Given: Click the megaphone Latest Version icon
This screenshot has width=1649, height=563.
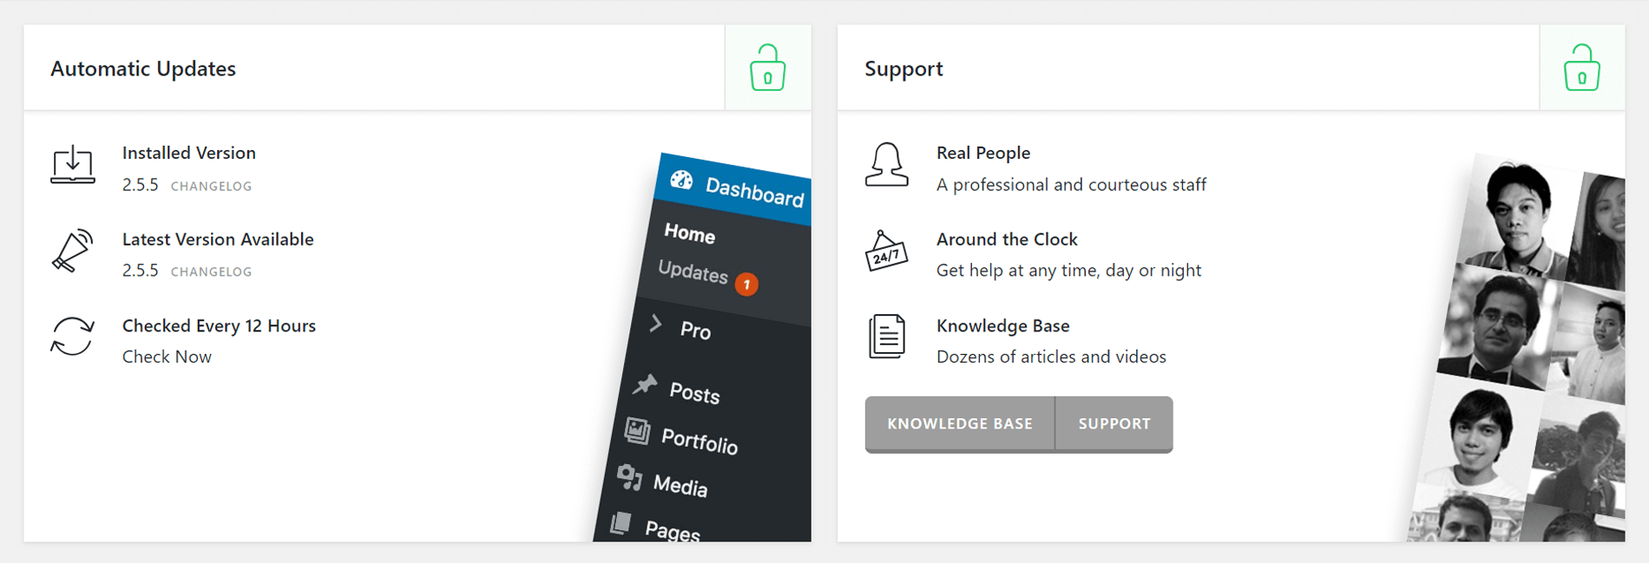Looking at the screenshot, I should click(73, 252).
